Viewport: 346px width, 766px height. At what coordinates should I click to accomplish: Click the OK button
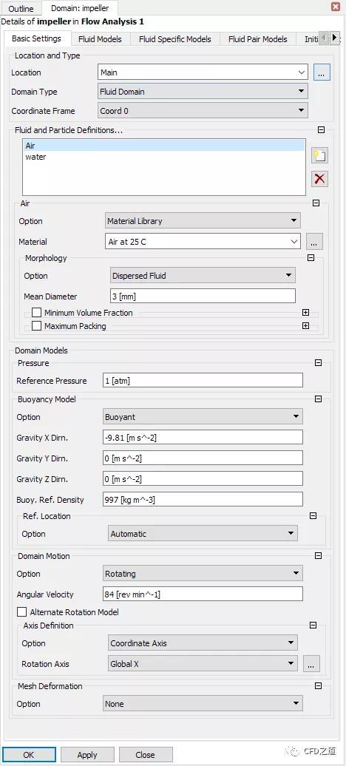click(29, 755)
